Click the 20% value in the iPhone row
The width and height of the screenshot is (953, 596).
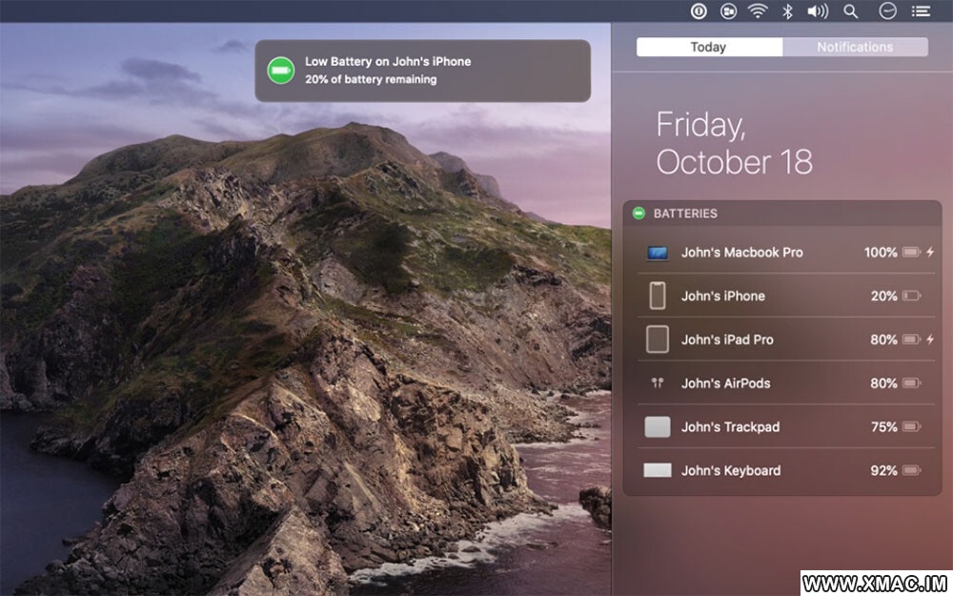pyautogui.click(x=883, y=297)
